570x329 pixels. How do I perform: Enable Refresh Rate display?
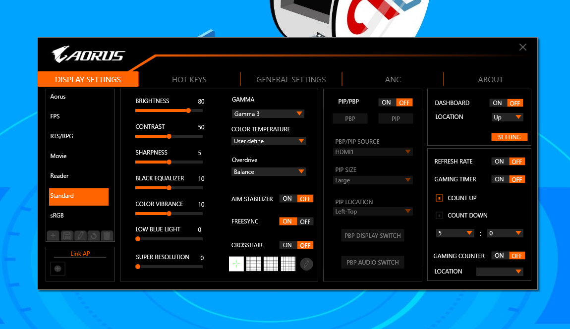[500, 162]
